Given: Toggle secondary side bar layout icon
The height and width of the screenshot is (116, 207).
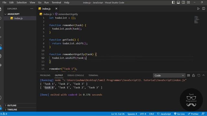Looking at the screenshot, I should tap(183, 2).
